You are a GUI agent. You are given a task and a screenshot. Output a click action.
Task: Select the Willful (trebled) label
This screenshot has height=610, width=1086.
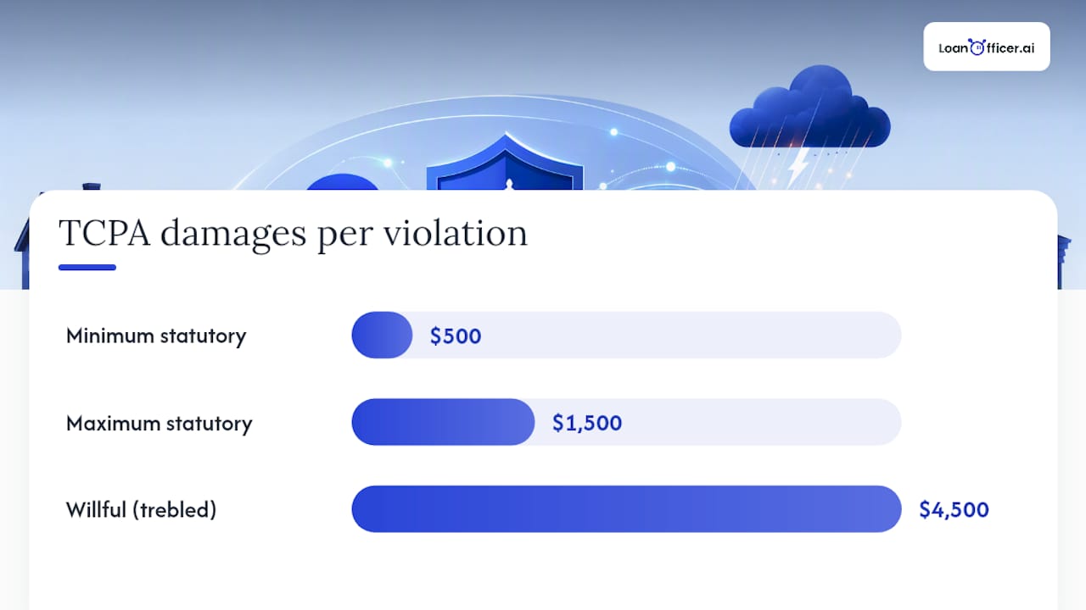(142, 510)
